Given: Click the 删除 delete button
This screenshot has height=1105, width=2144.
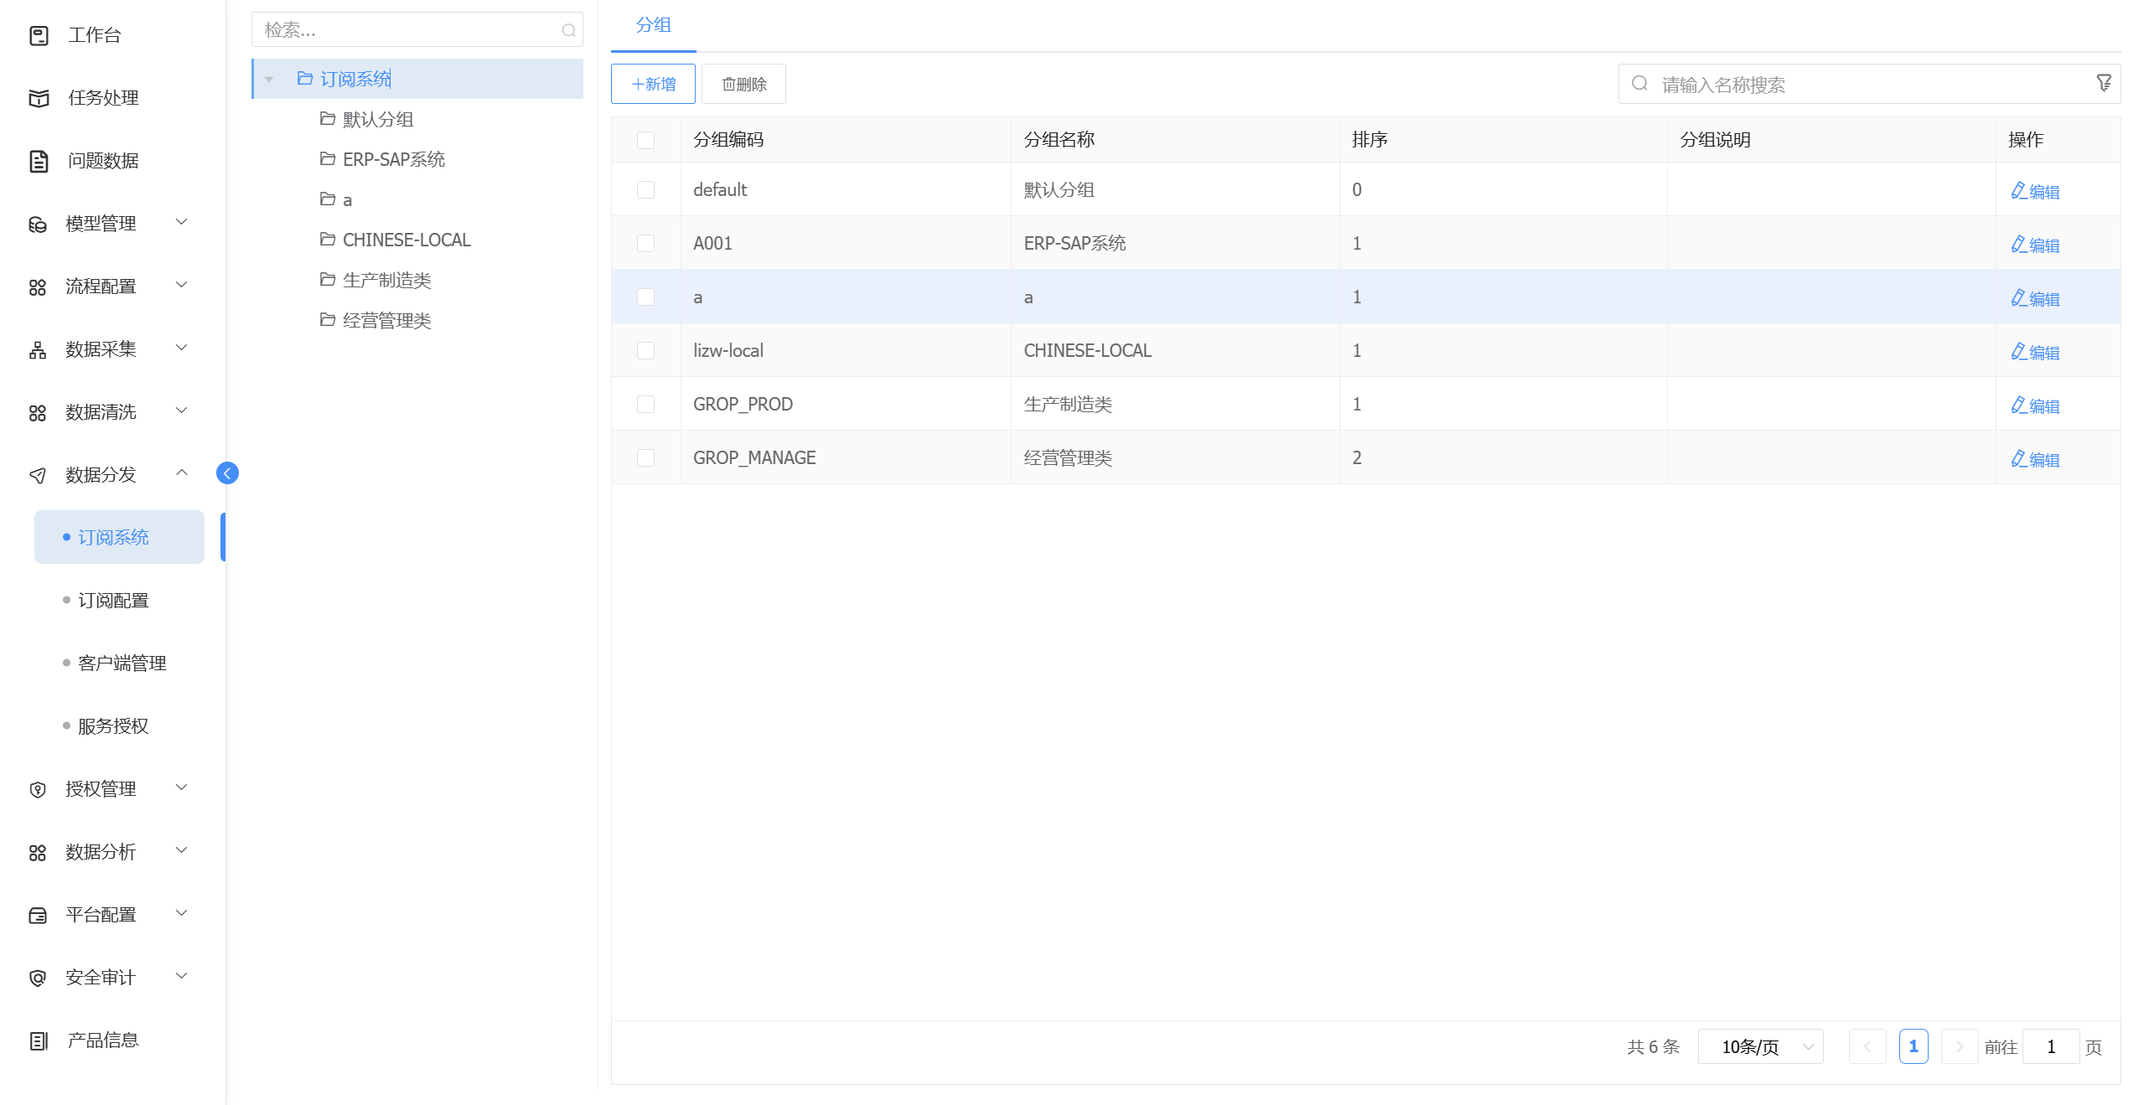Looking at the screenshot, I should coord(743,84).
